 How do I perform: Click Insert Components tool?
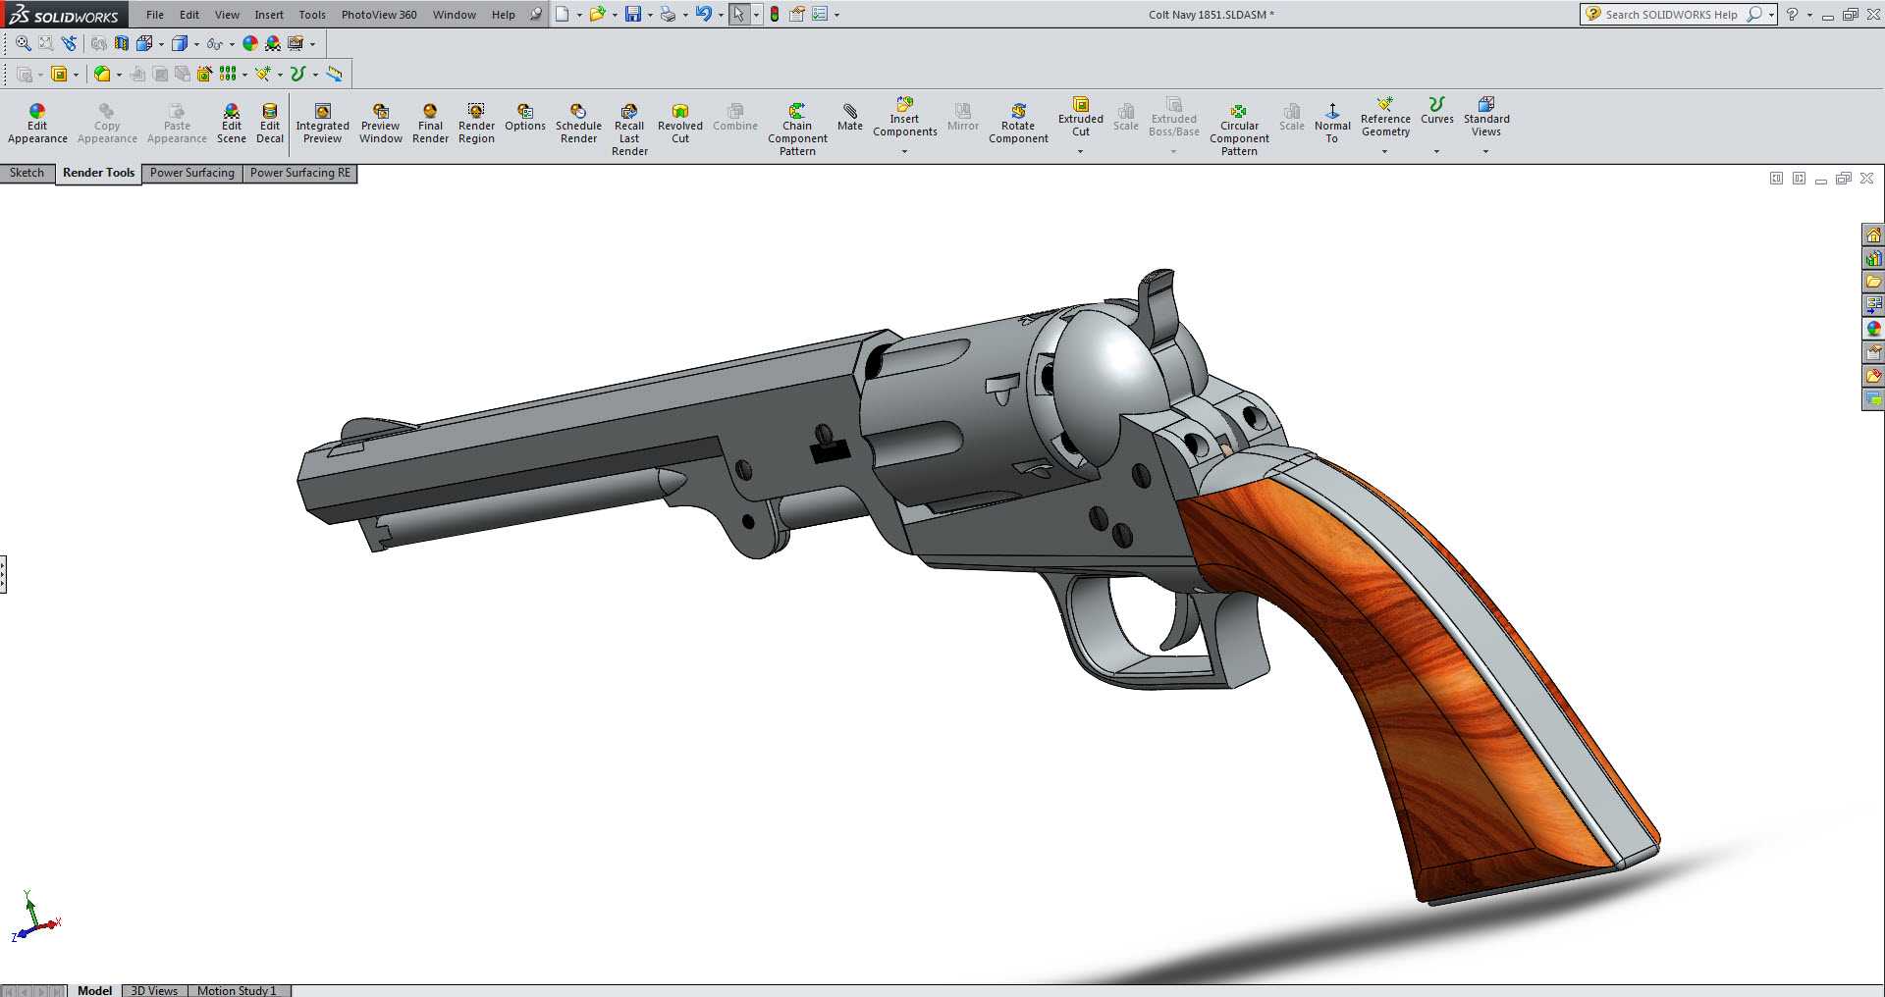click(904, 118)
